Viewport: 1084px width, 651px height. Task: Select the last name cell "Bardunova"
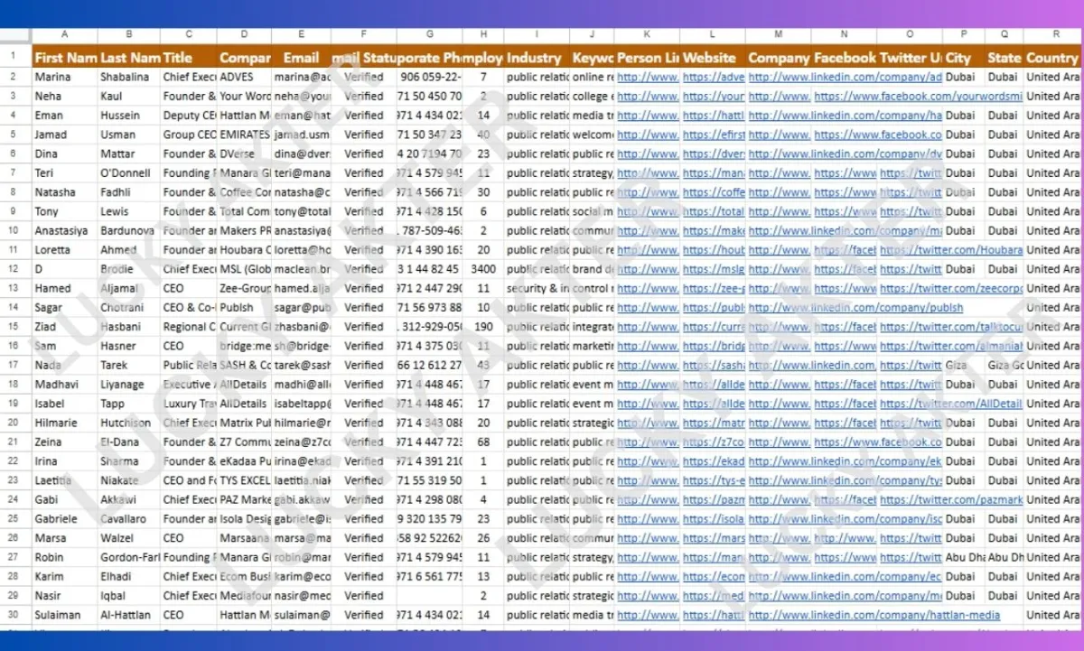pyautogui.click(x=129, y=231)
